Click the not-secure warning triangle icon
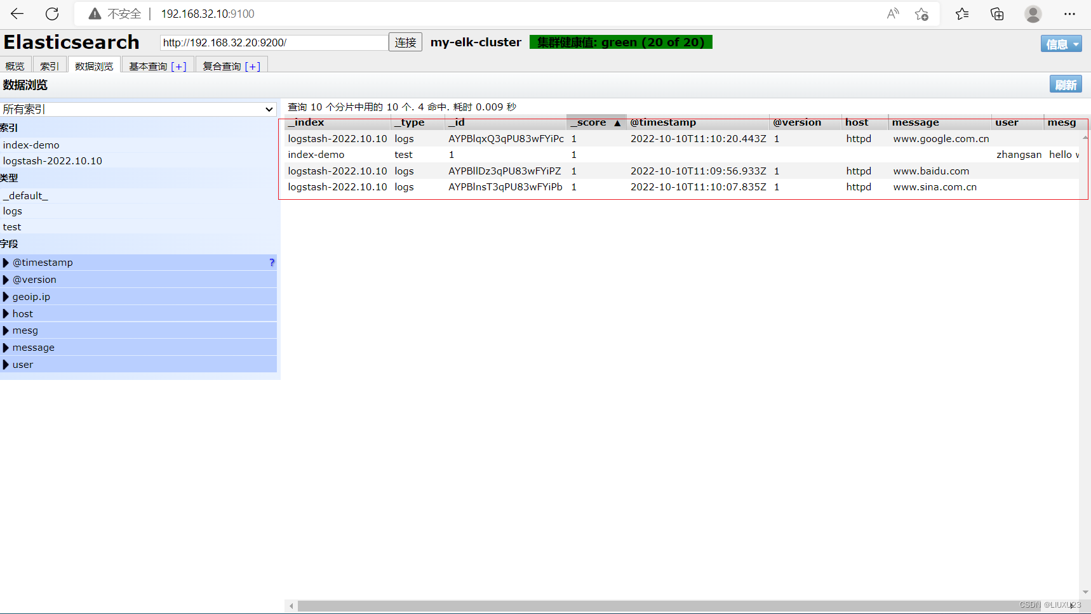1091x614 pixels. (x=95, y=13)
